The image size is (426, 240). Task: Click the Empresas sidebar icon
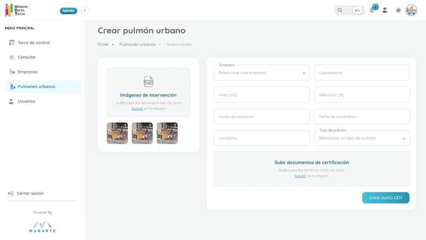[x=12, y=71]
